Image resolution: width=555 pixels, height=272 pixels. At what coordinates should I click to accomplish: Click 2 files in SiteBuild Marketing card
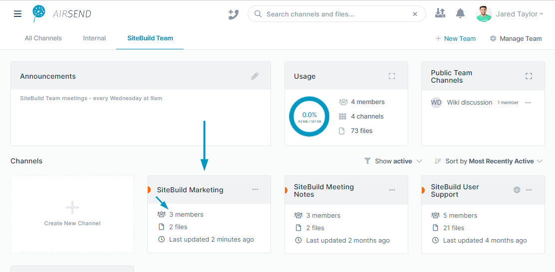(x=178, y=227)
